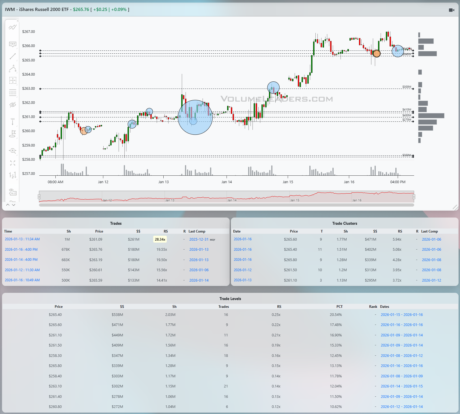Open level dates 2026-01-12 - 2026-01-14
Viewport: 460px width, 414px height.
[x=402, y=407]
